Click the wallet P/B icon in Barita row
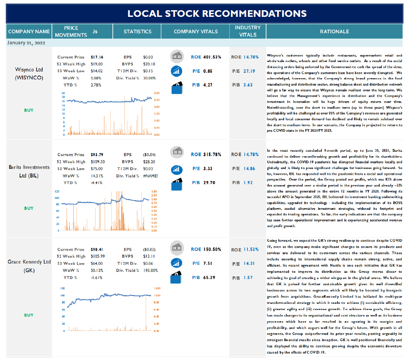 coord(177,185)
